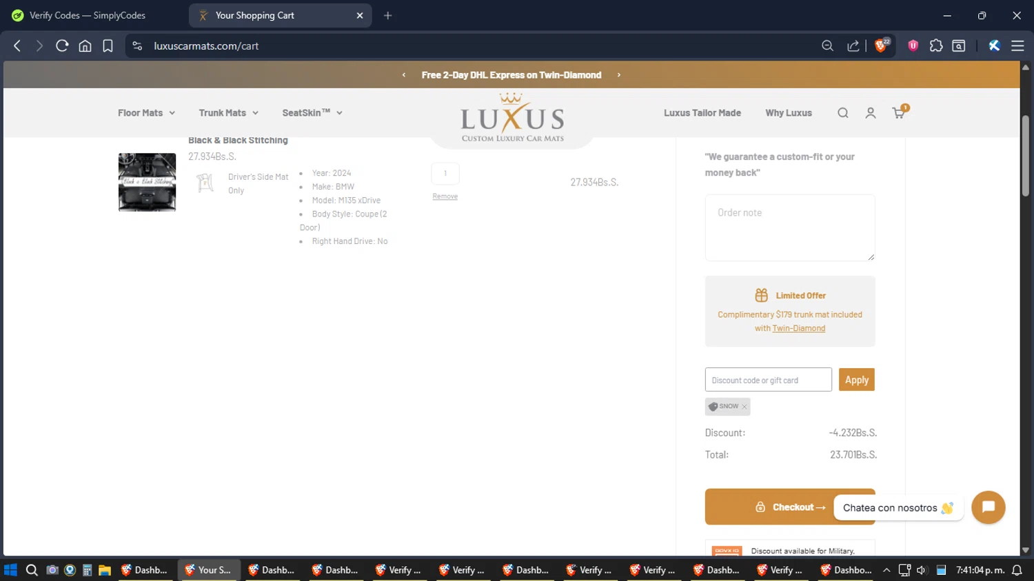Open the shopping cart icon with badge

pyautogui.click(x=900, y=112)
